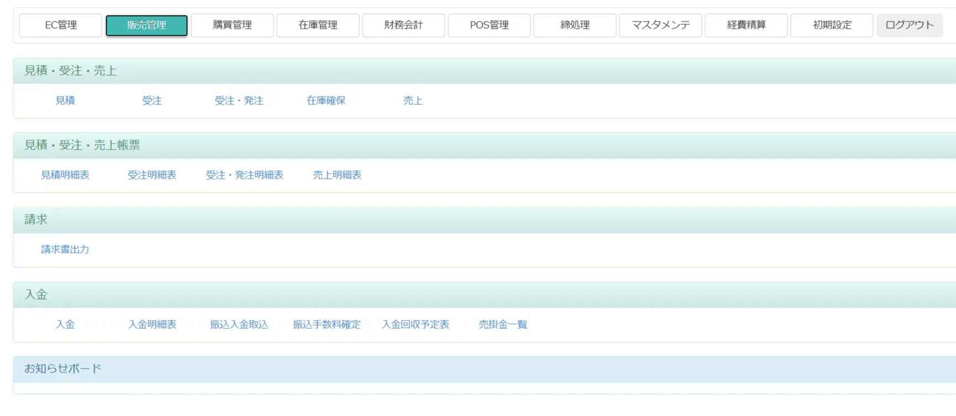Open the 締処理 tab
The width and height of the screenshot is (956, 416).
click(575, 25)
